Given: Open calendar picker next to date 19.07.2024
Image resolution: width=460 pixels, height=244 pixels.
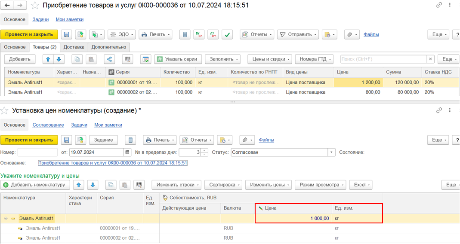Looking at the screenshot, I should pos(127,152).
